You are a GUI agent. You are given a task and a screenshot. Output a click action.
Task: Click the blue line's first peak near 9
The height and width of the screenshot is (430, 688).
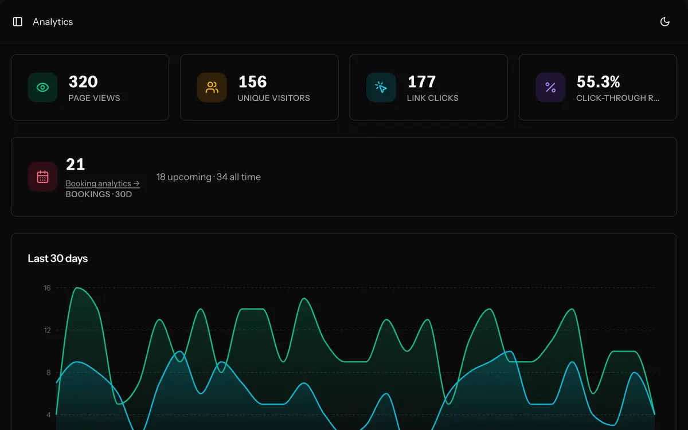77,362
